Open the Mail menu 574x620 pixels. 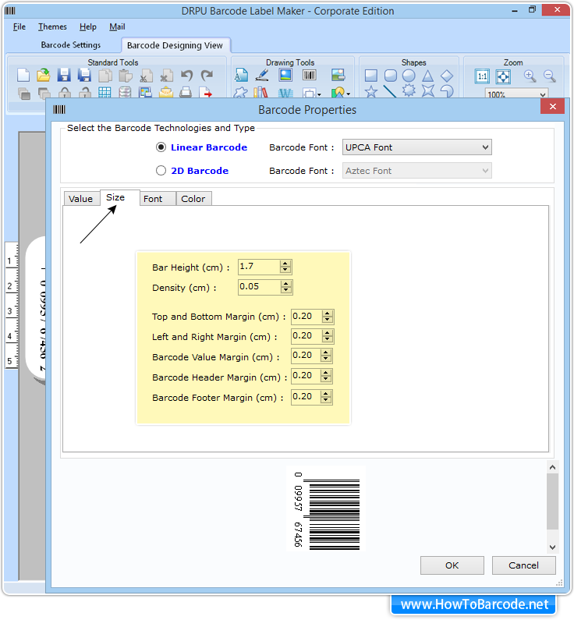pyautogui.click(x=118, y=27)
